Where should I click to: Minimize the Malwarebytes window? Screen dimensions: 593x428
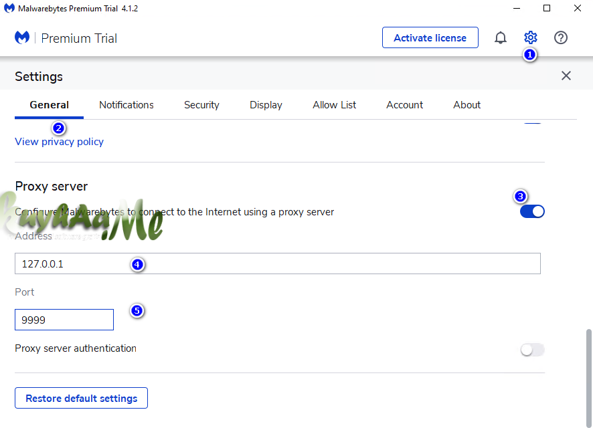click(x=517, y=8)
